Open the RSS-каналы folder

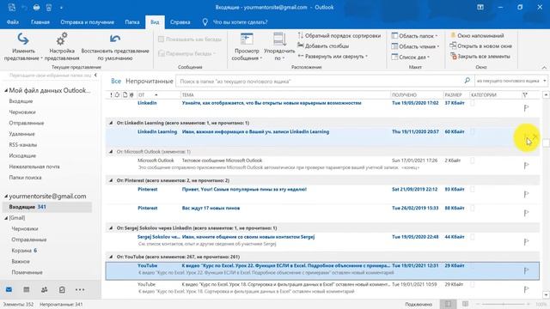click(x=23, y=145)
